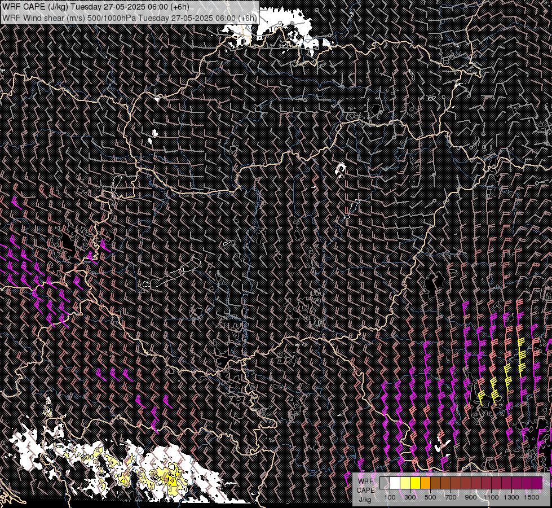Click the 'WRF Wind shear (m/s) 500/1000hPa' title line
Screen dimensions: 552x508
tap(130, 18)
